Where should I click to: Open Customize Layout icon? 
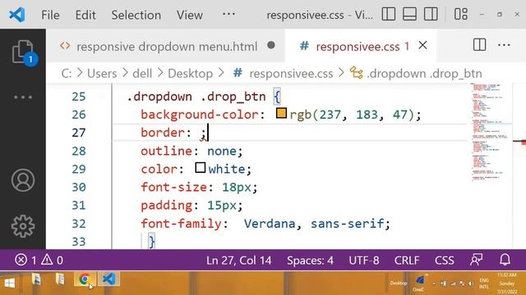tap(461, 15)
